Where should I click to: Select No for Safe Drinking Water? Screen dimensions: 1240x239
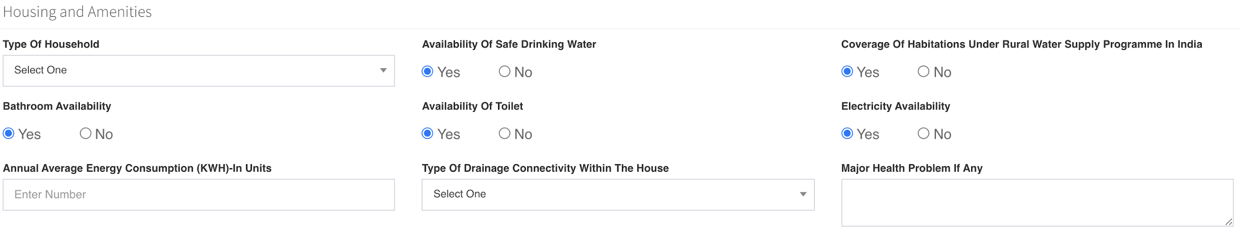(x=504, y=72)
